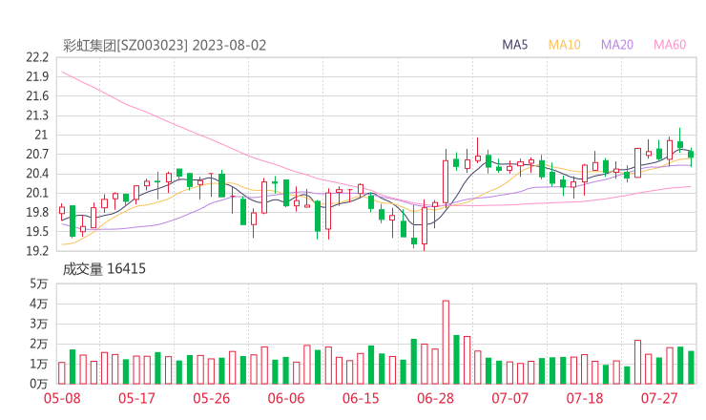Click the chart title 彩虹集团[SZ003023] 2023-08-02
Viewport: 706px width, 420px height.
pos(164,45)
